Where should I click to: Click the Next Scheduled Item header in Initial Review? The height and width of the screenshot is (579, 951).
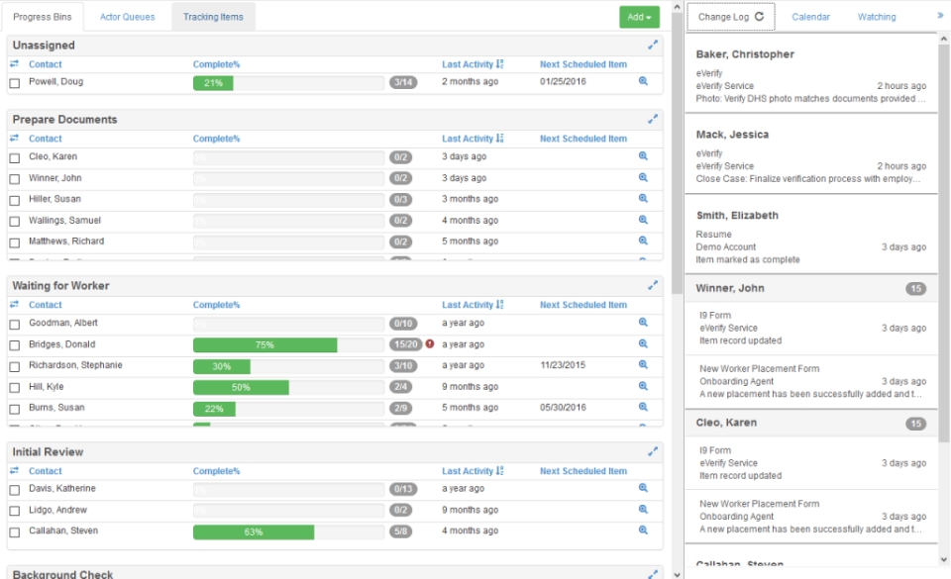point(582,471)
